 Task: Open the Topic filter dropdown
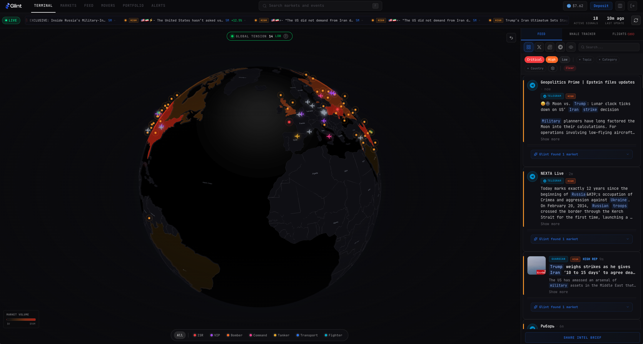(585, 59)
